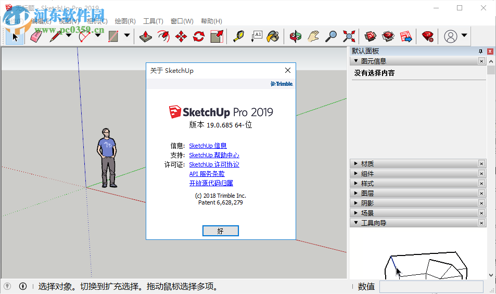Open the 工具(T) menu

point(153,21)
